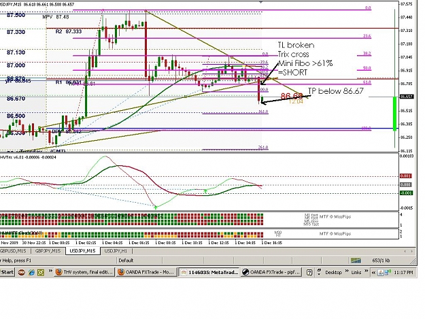Image resolution: width=425 pixels, height=319 pixels.
Task: Expand hidden system tray icons
Action: point(373,273)
